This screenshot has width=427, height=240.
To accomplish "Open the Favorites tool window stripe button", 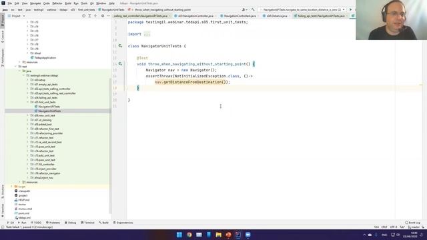I will pyautogui.click(x=3, y=211).
